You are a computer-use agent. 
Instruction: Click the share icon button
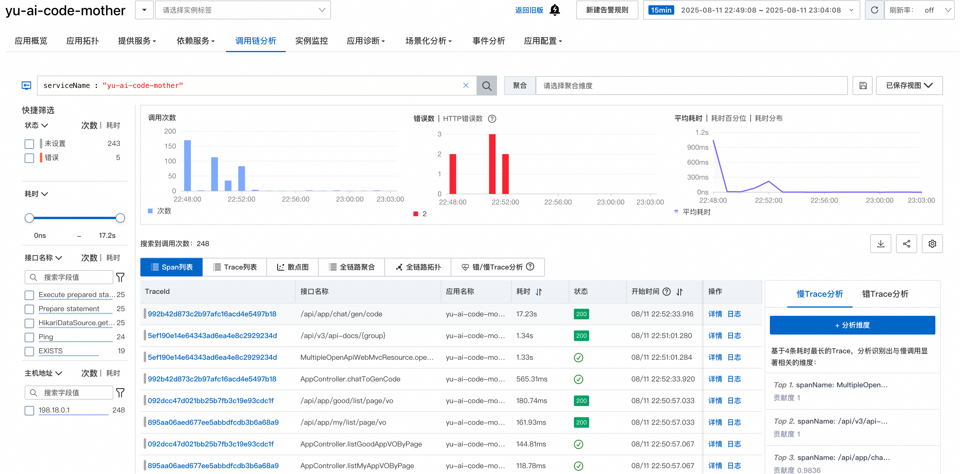point(906,244)
